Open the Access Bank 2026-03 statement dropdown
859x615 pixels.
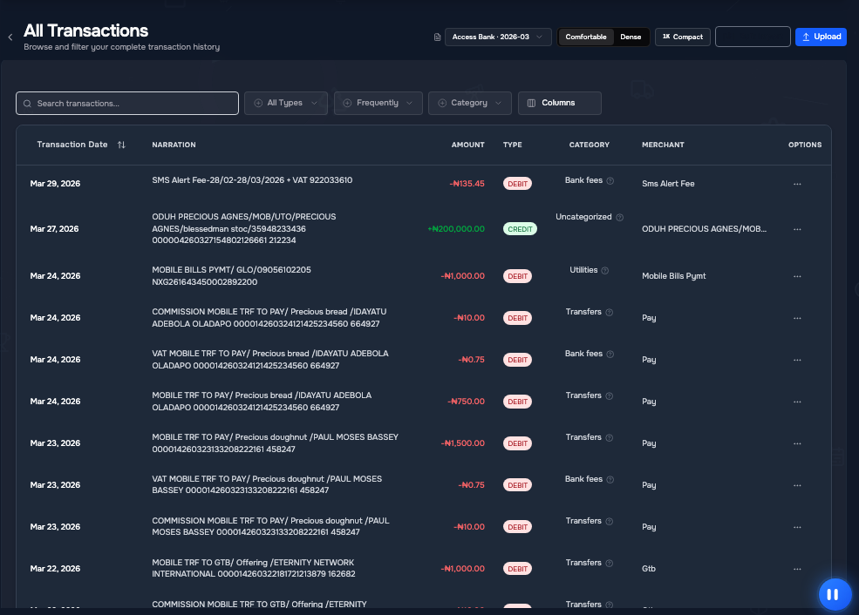[497, 37]
